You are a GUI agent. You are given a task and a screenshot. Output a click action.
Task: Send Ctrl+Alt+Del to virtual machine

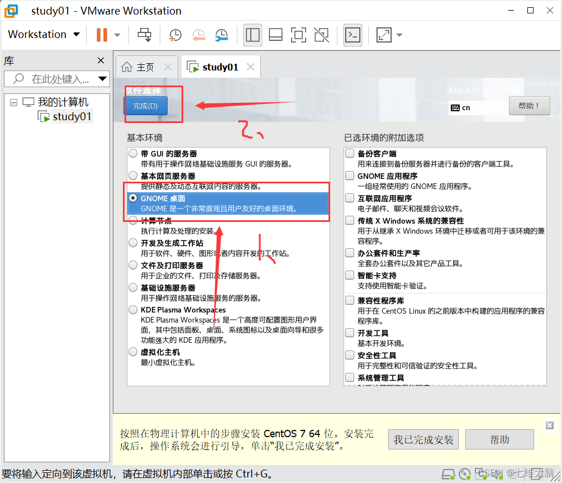[145, 35]
